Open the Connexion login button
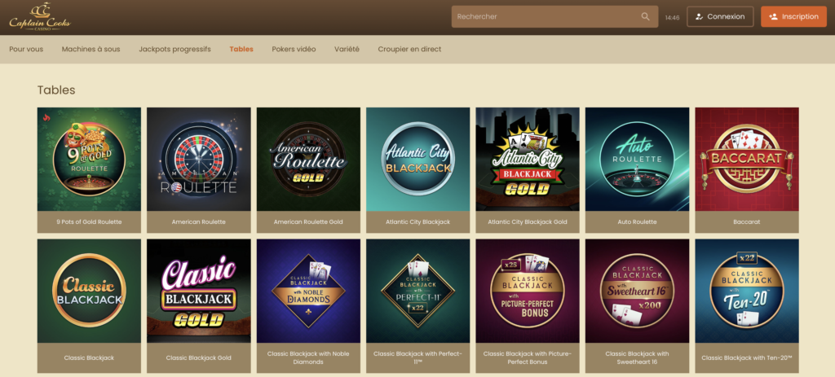835x377 pixels. click(x=720, y=16)
